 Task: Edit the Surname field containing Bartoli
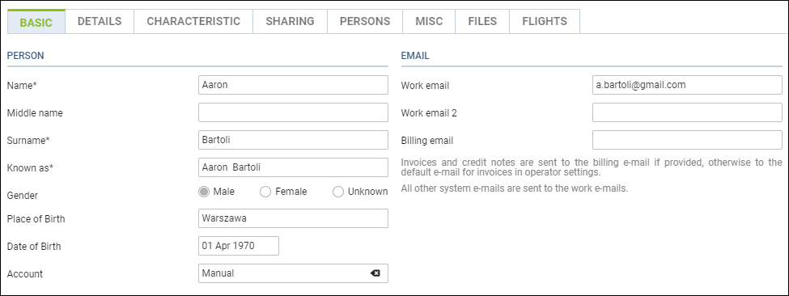pos(294,140)
